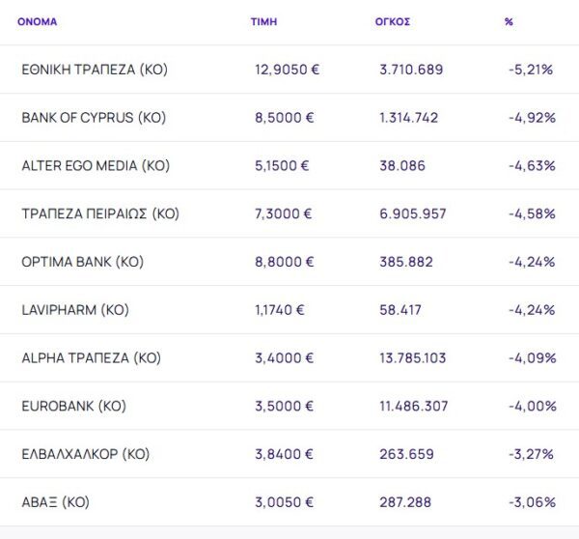
Task: Open ΕΘΝΙΚΗ ΤΡΑΠΕΖΑ (ΚΟ) stock link
Action: pyautogui.click(x=94, y=70)
